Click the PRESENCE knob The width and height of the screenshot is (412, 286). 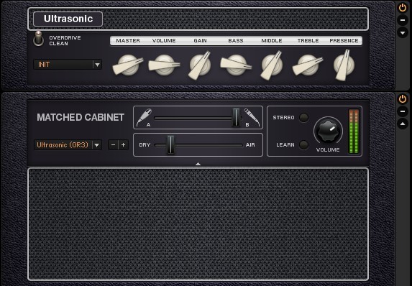coord(344,65)
